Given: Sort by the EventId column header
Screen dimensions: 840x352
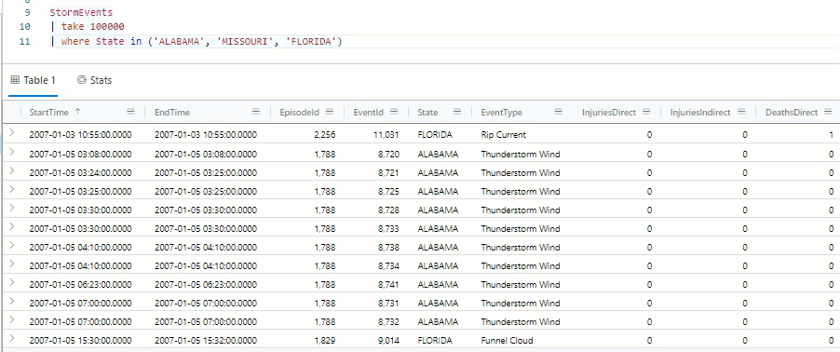Looking at the screenshot, I should [x=369, y=113].
